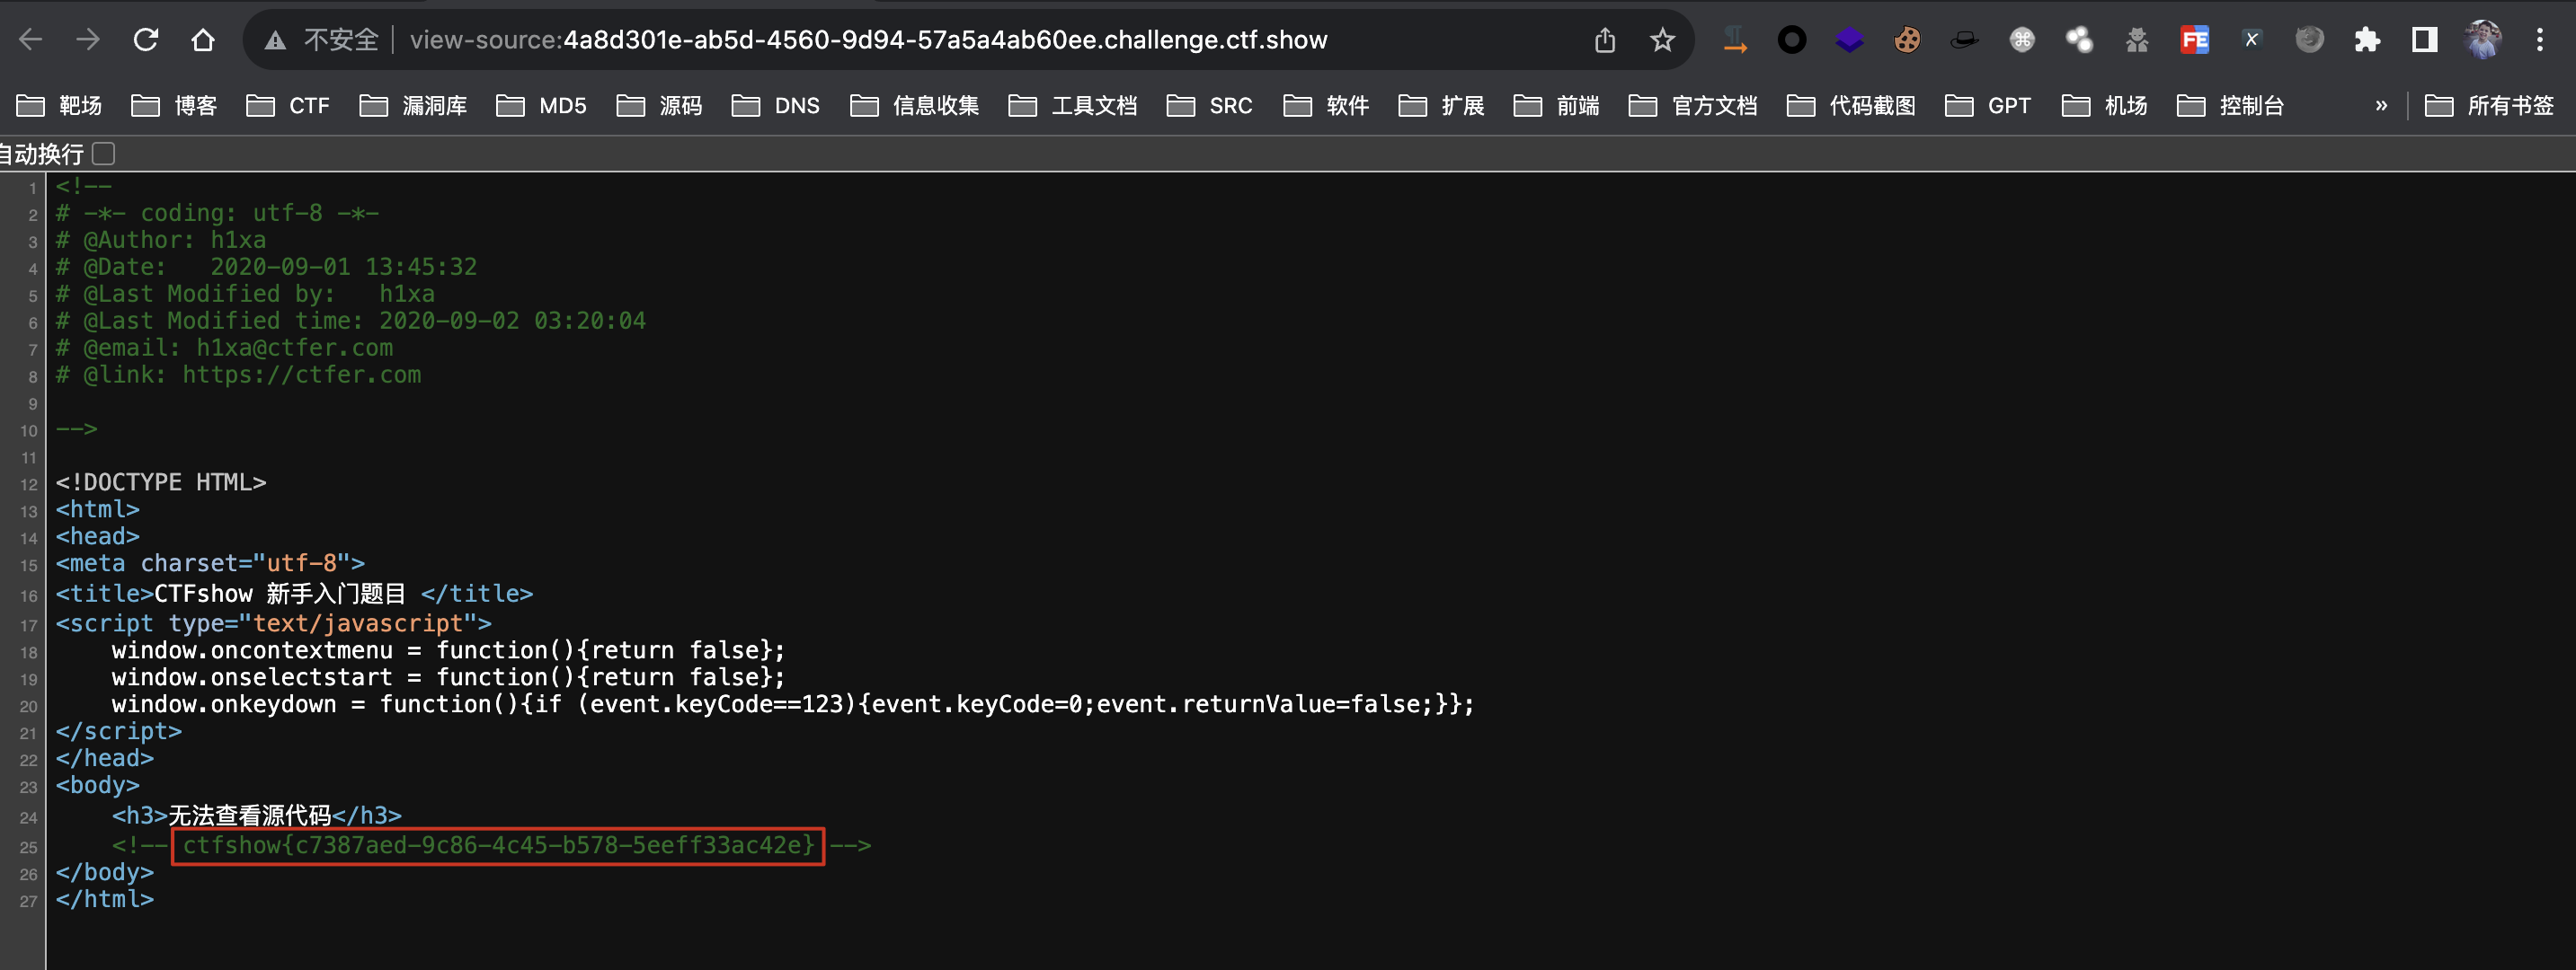Open the 靶场 bookmark folder

(x=60, y=106)
